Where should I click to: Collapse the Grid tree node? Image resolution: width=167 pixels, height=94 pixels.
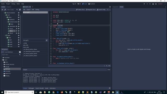point(6,38)
